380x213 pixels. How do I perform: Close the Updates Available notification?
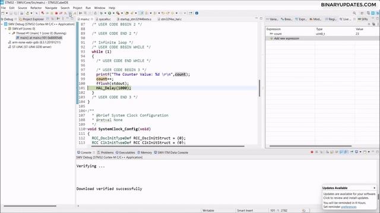pos(375,188)
